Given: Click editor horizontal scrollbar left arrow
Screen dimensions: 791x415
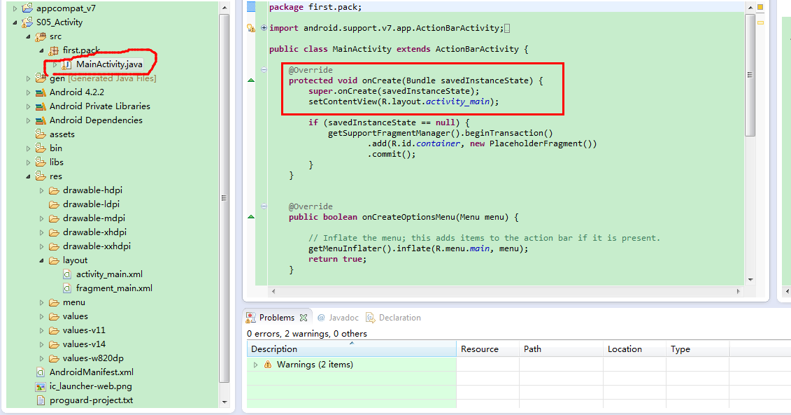Looking at the screenshot, I should pyautogui.click(x=273, y=291).
